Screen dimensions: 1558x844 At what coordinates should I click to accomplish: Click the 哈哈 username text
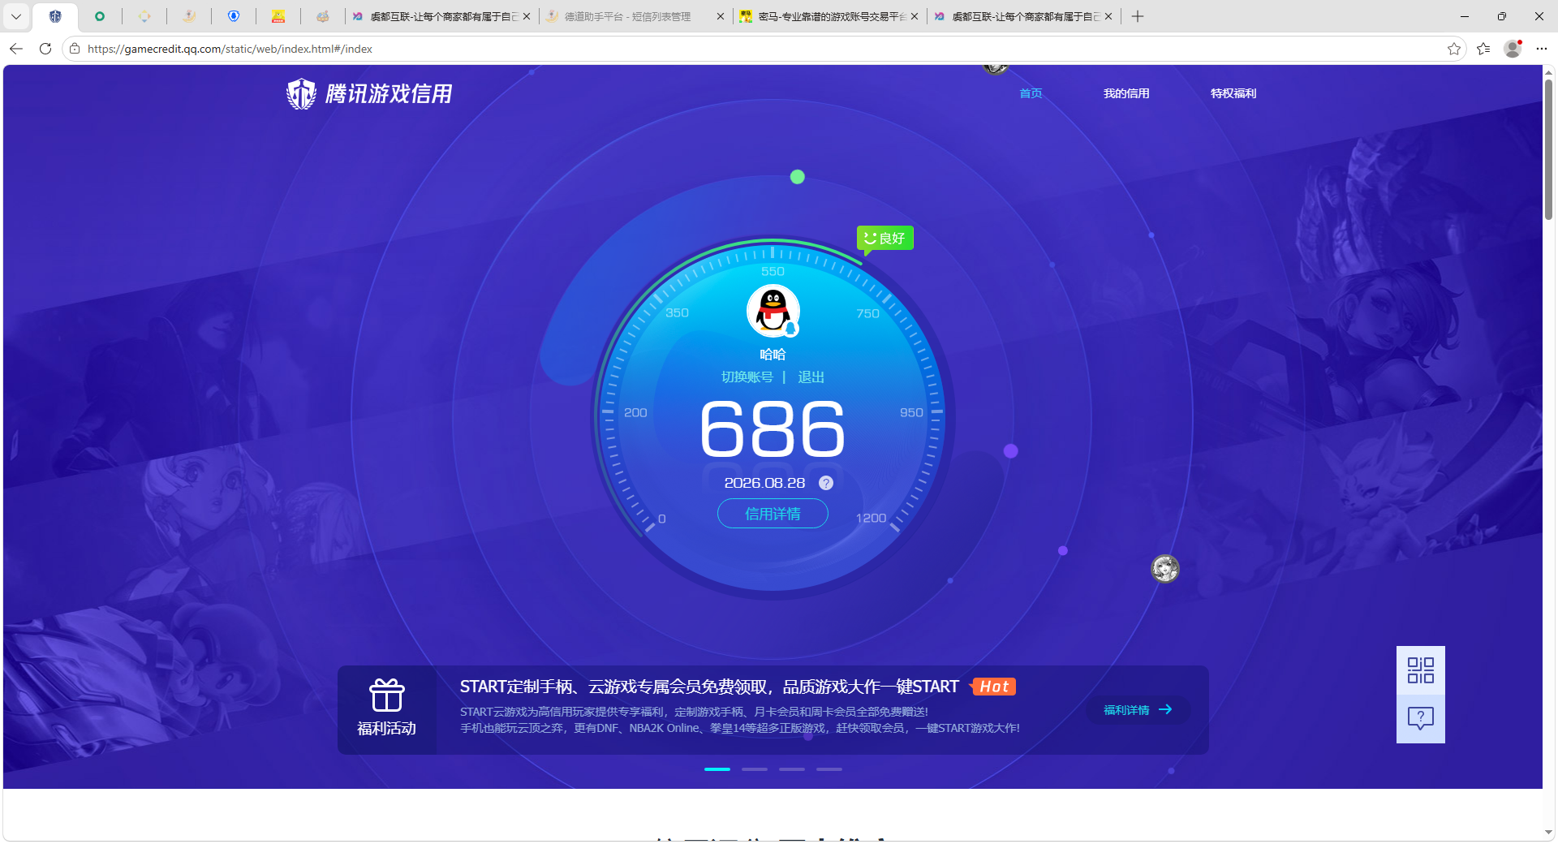[x=773, y=355]
